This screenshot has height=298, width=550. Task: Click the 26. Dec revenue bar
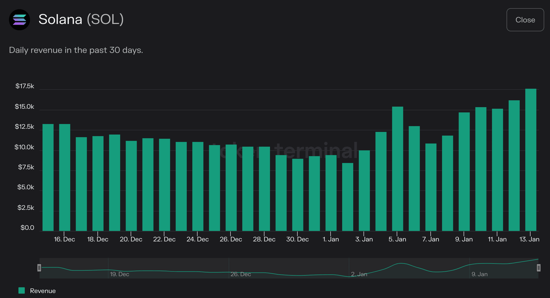click(x=231, y=188)
